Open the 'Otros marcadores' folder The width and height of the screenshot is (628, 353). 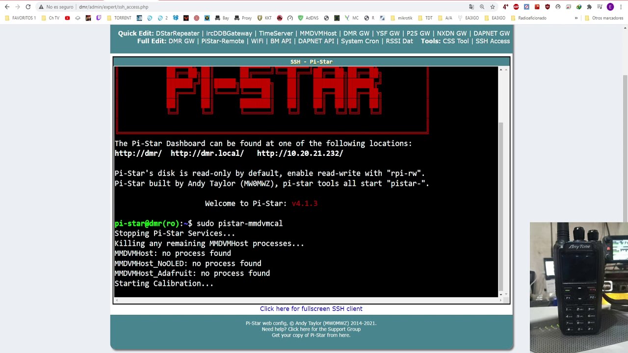(x=604, y=18)
